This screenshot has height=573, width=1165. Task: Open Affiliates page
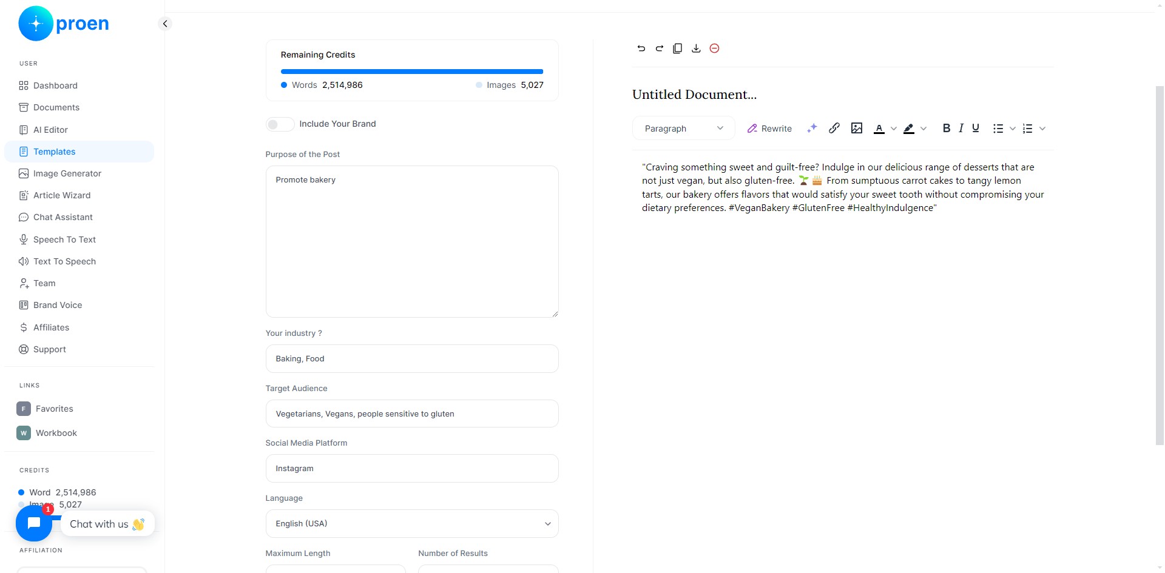pos(79,327)
